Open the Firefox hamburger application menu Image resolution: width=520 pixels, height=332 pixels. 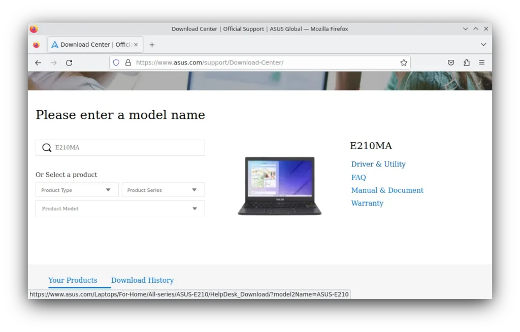[x=482, y=63]
